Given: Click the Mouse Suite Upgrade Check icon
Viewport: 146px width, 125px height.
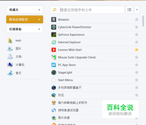Looking at the screenshot, I should [54, 57].
